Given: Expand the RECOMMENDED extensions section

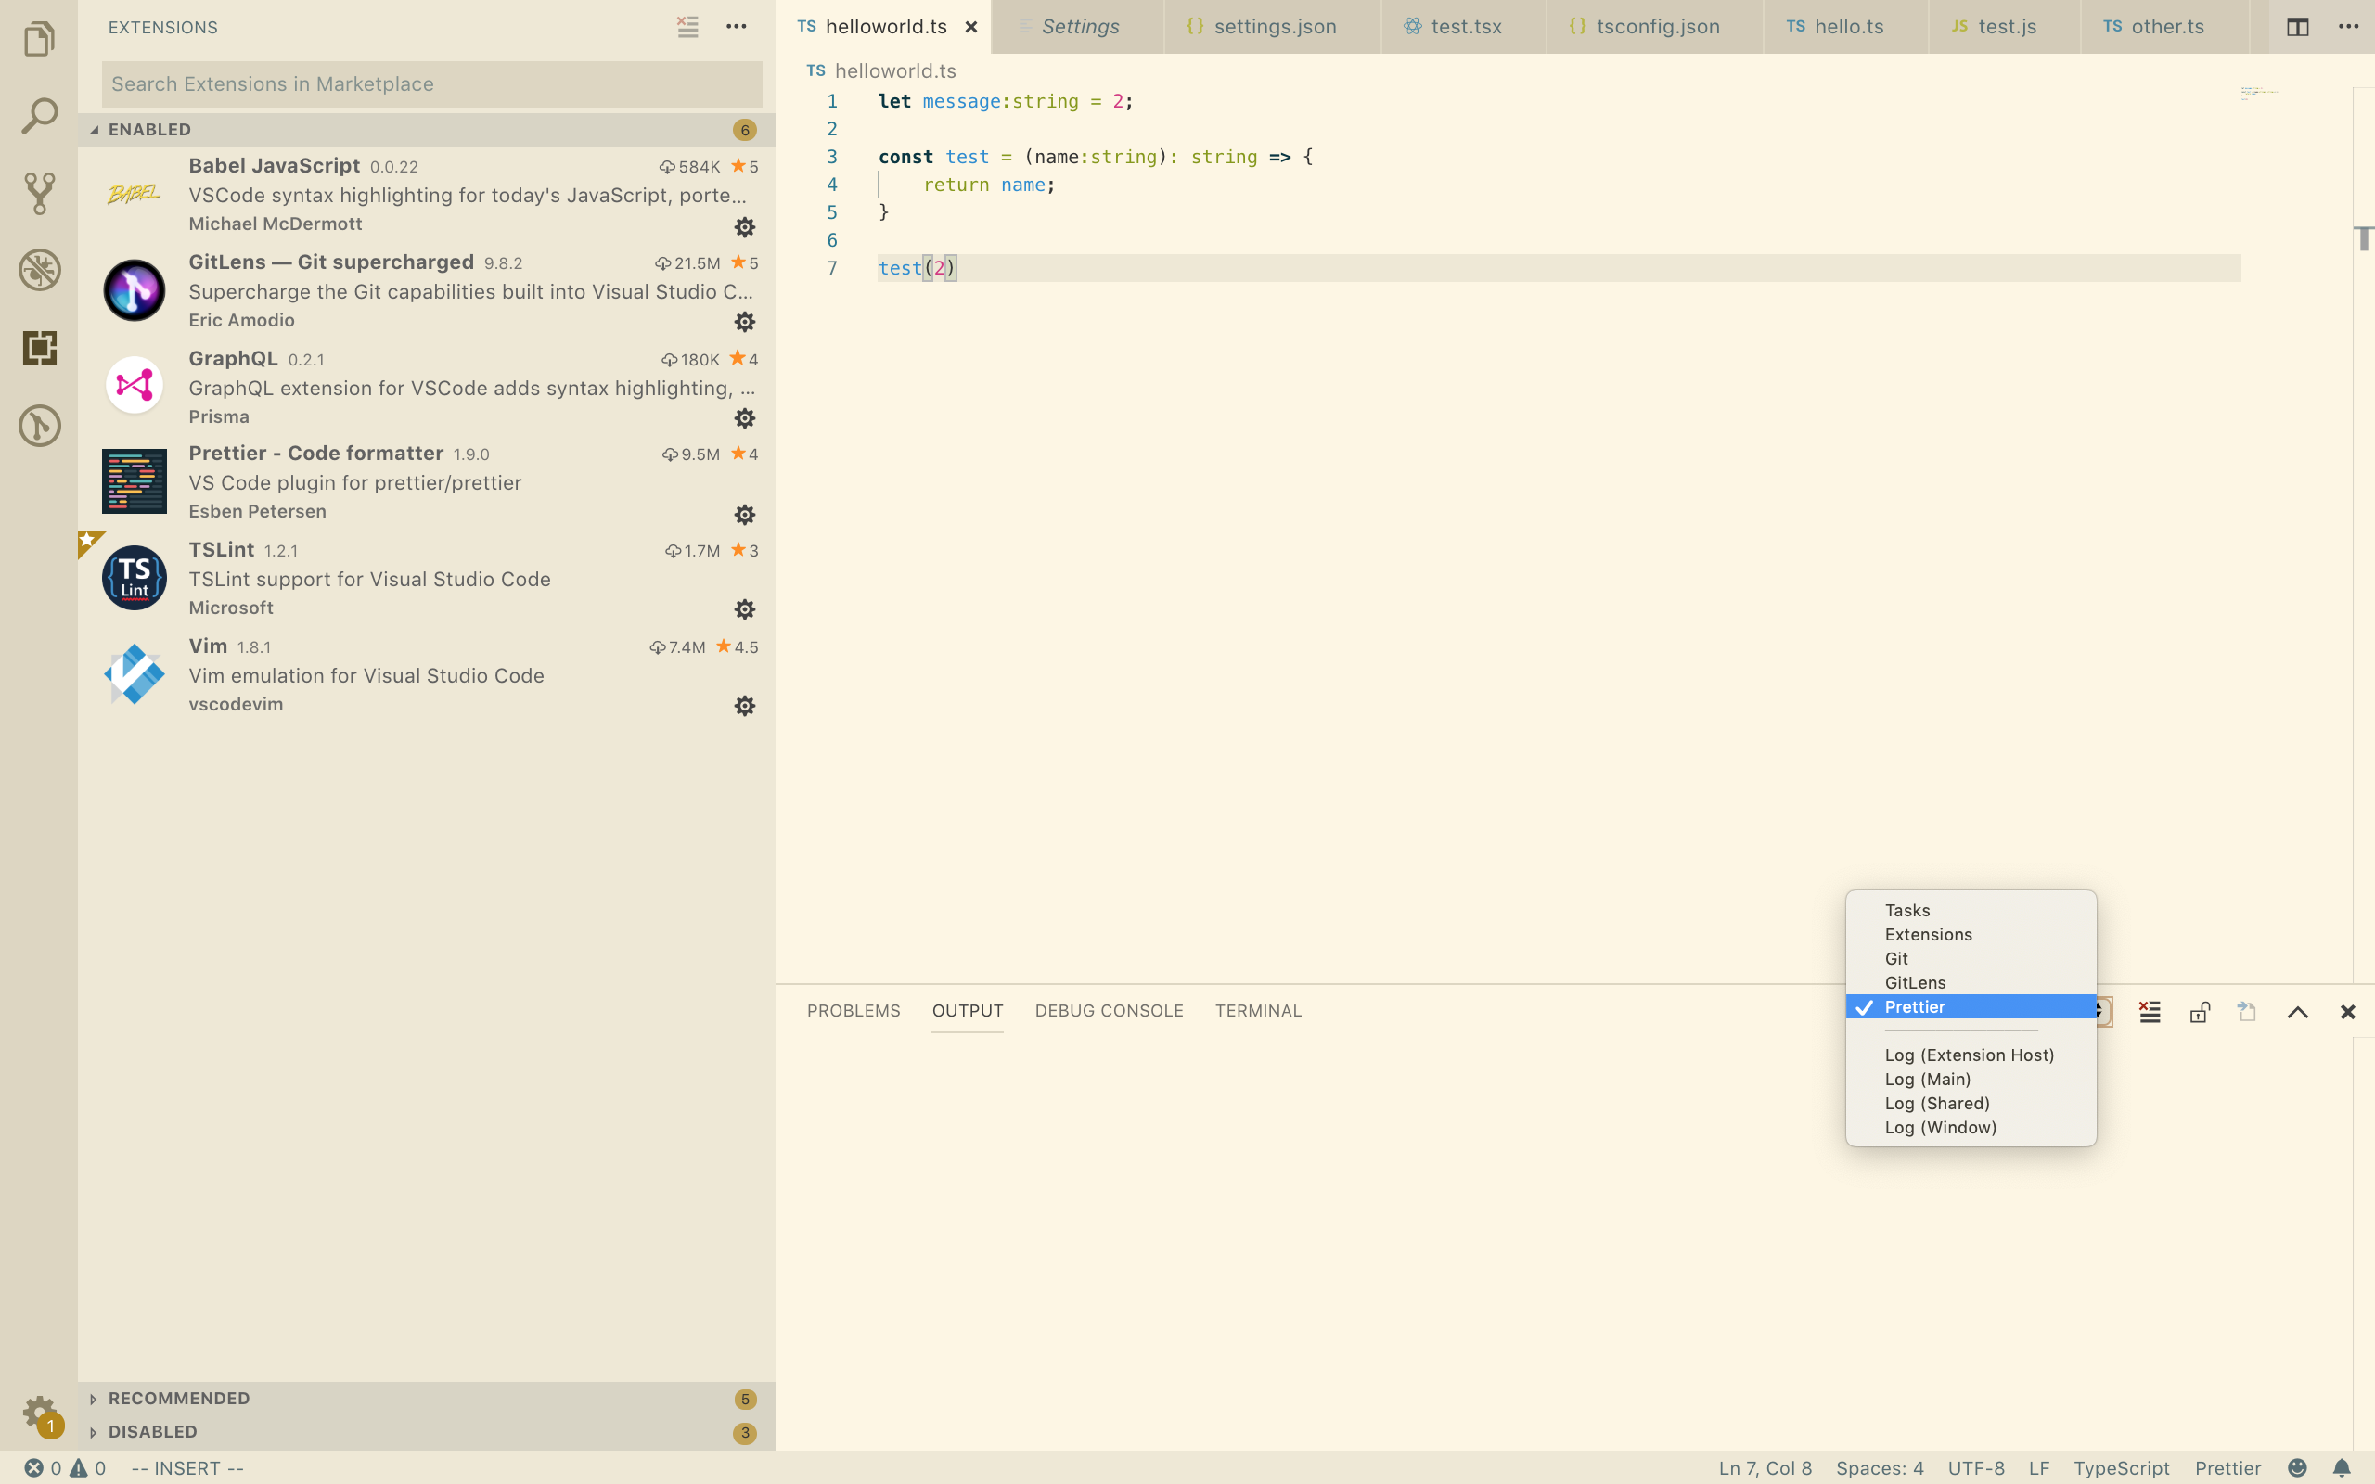Looking at the screenshot, I should coord(179,1398).
